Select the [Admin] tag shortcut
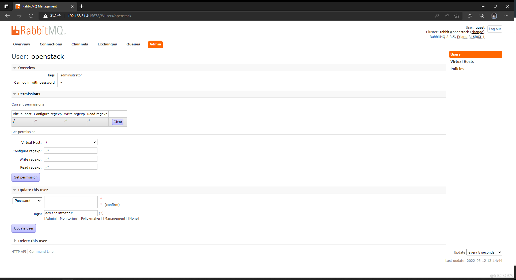 (x=51, y=218)
